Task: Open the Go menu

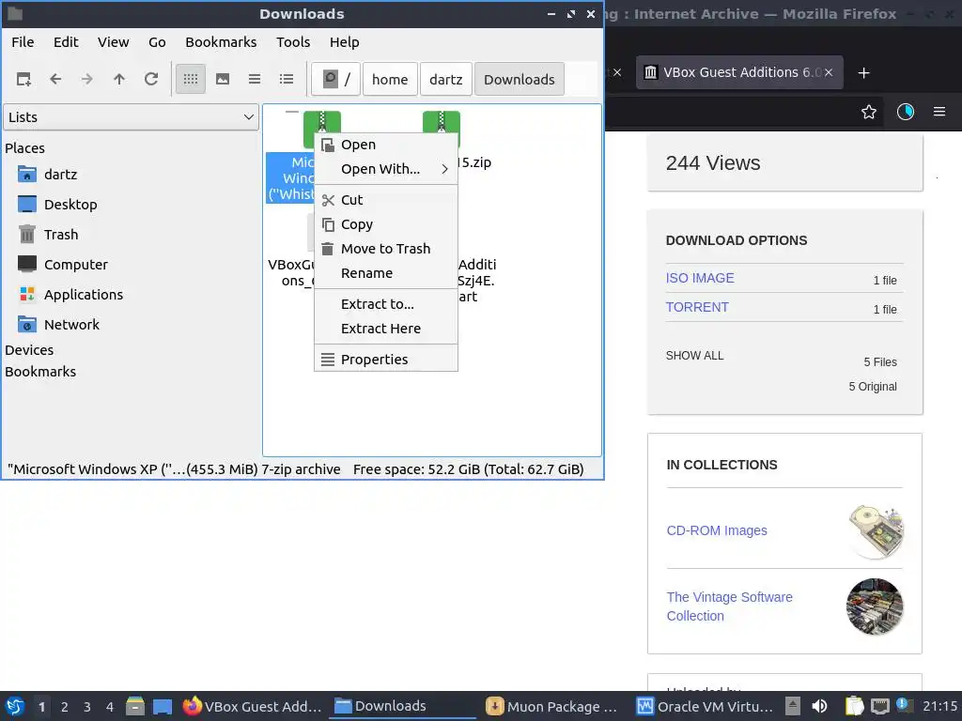Action: 157,41
